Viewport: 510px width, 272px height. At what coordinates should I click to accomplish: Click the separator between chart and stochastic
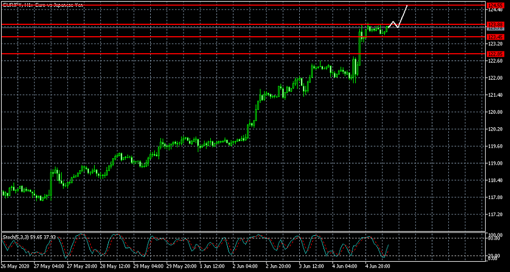tap(244, 232)
